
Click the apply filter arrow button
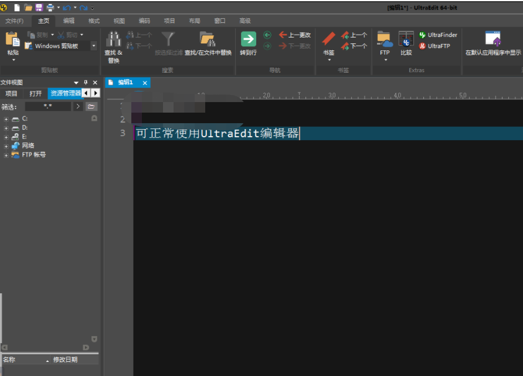(x=78, y=106)
